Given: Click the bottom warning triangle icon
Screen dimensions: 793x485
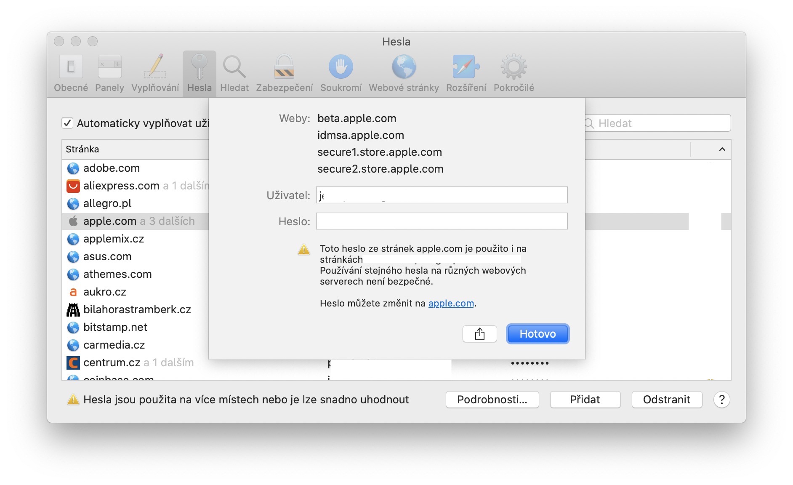Looking at the screenshot, I should coord(73,400).
